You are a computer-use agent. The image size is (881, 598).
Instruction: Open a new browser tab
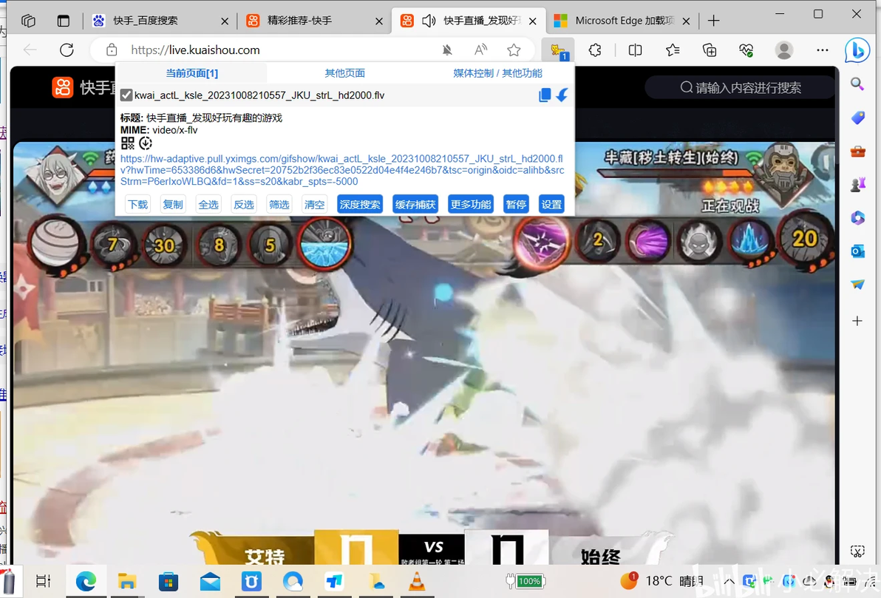713,21
